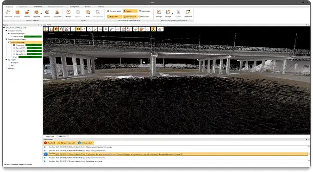Switch to the Калибровка ribbon tab
Image resolution: width=313 pixels, height=172 pixels.
click(x=74, y=6)
